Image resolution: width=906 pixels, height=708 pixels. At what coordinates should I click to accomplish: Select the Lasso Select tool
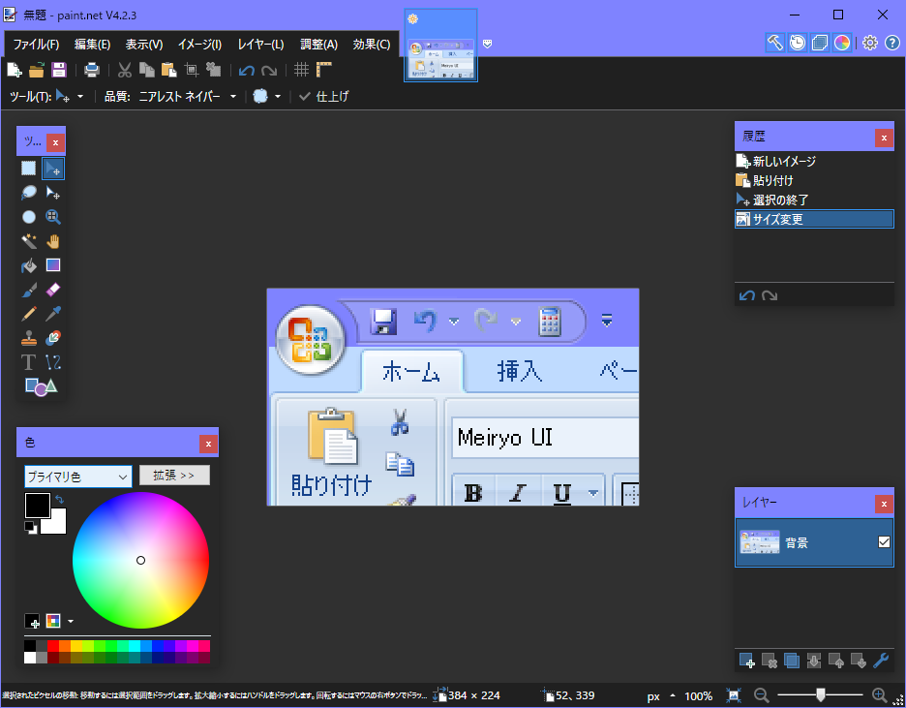[x=28, y=193]
